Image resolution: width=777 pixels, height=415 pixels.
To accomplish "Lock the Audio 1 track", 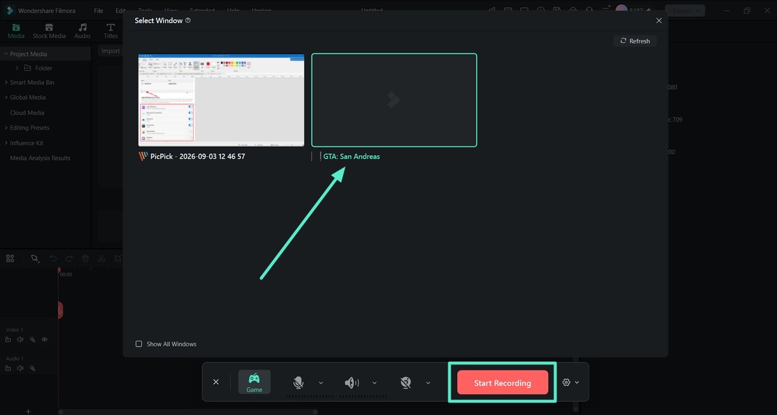I will pyautogui.click(x=8, y=368).
